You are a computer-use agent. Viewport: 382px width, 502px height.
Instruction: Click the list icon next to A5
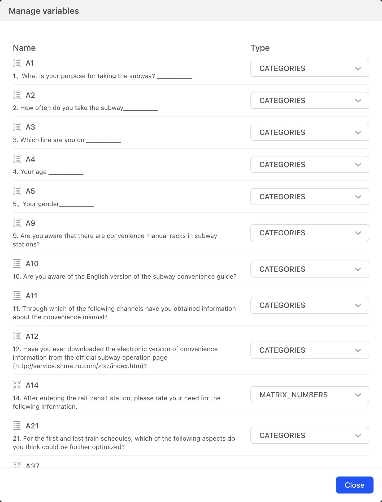point(17,191)
